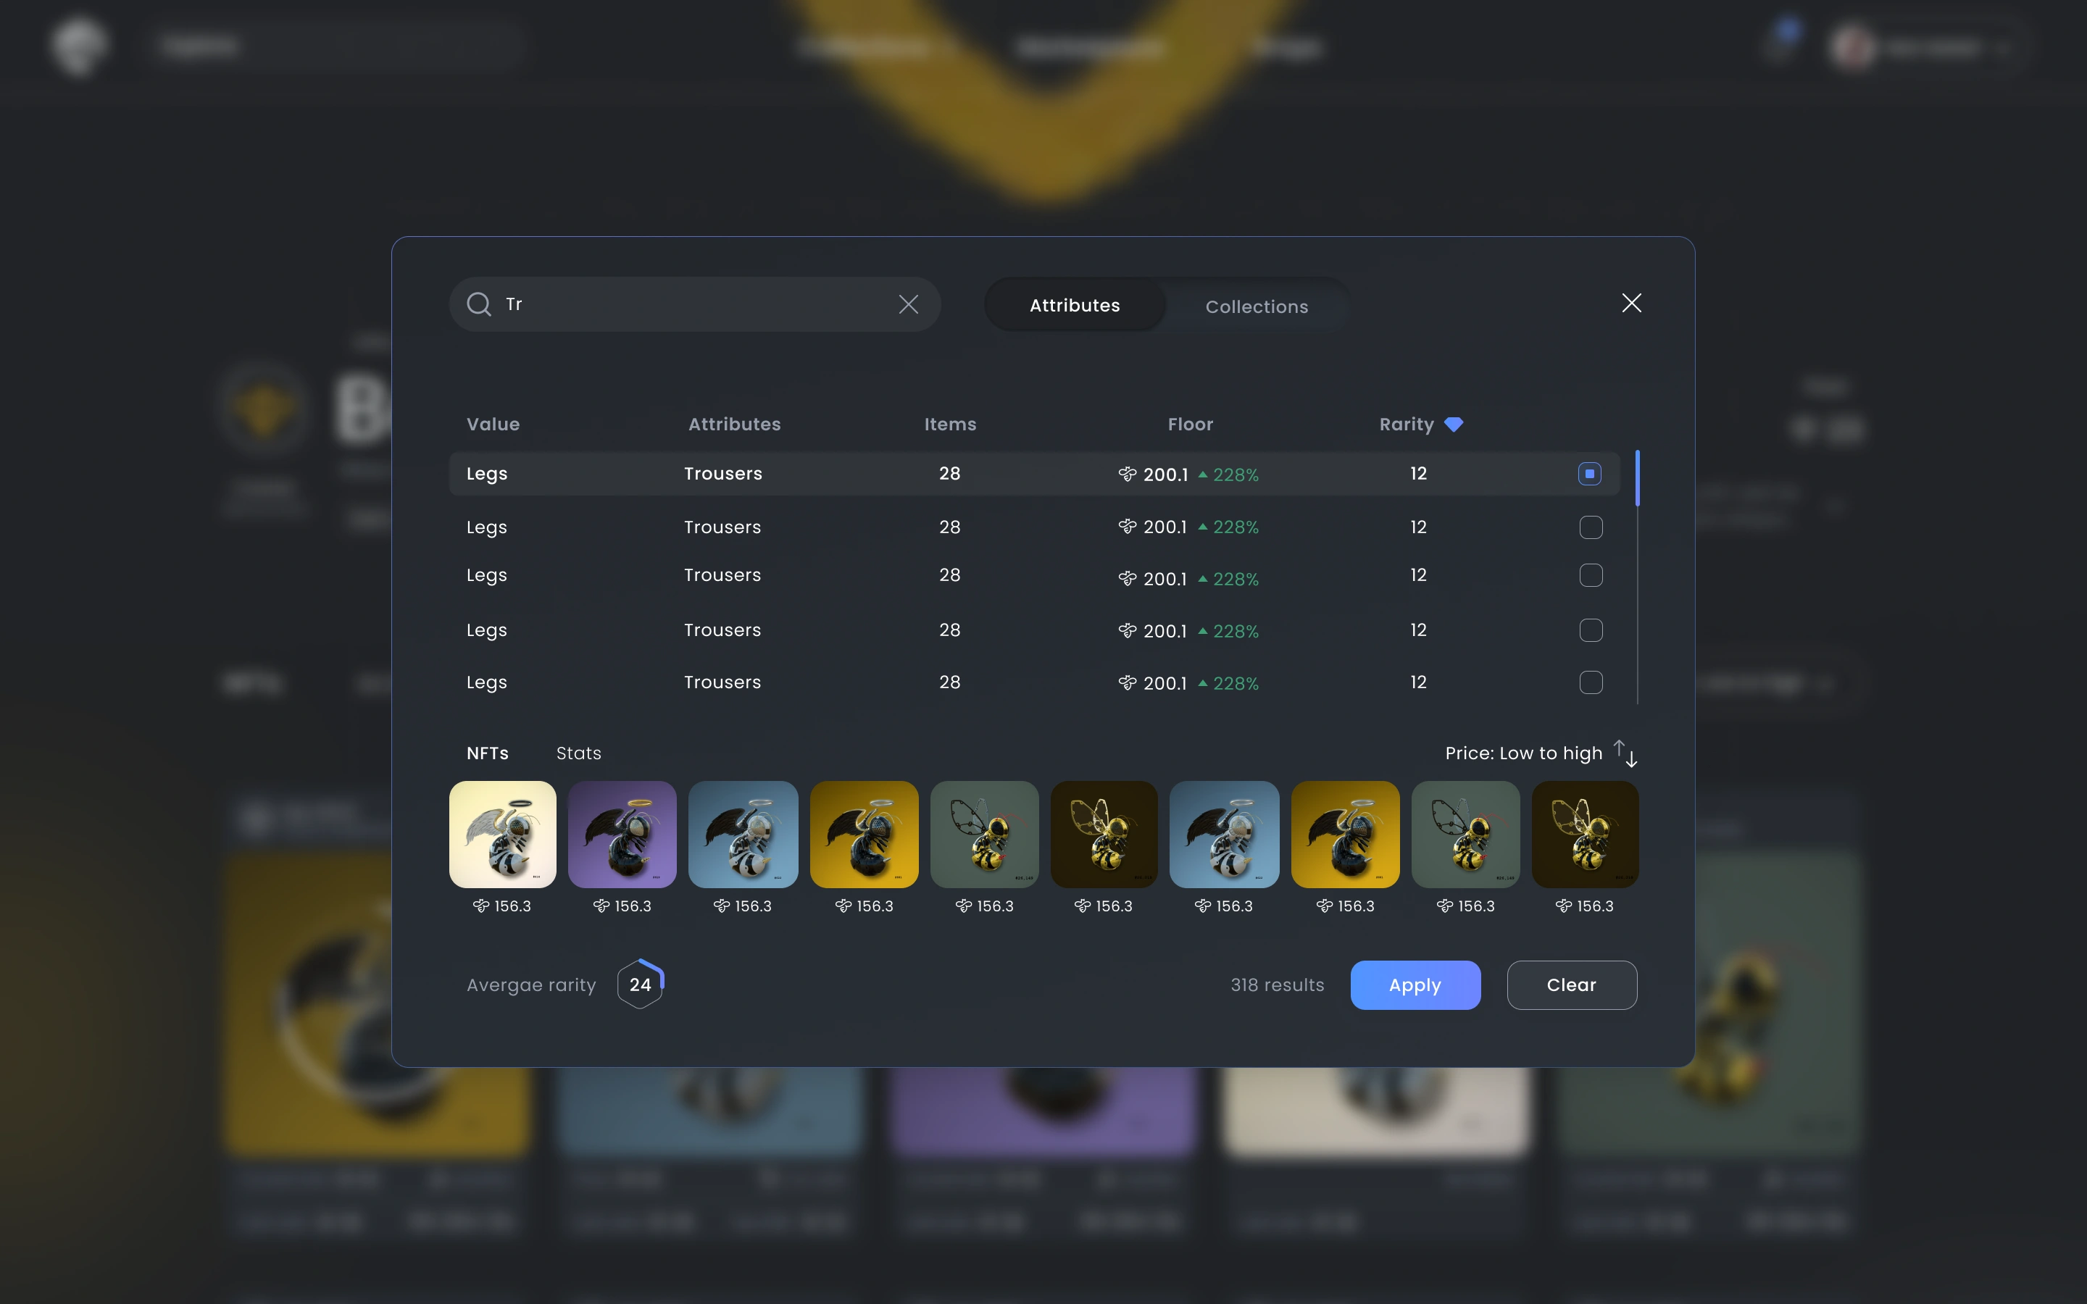
Task: Close the attributes filter dialog
Action: (x=1630, y=303)
